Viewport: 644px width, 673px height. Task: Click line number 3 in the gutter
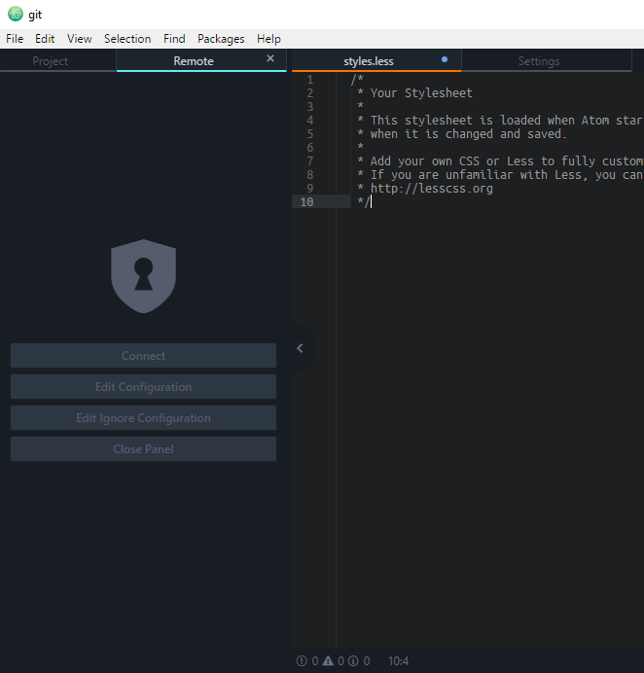(x=310, y=106)
